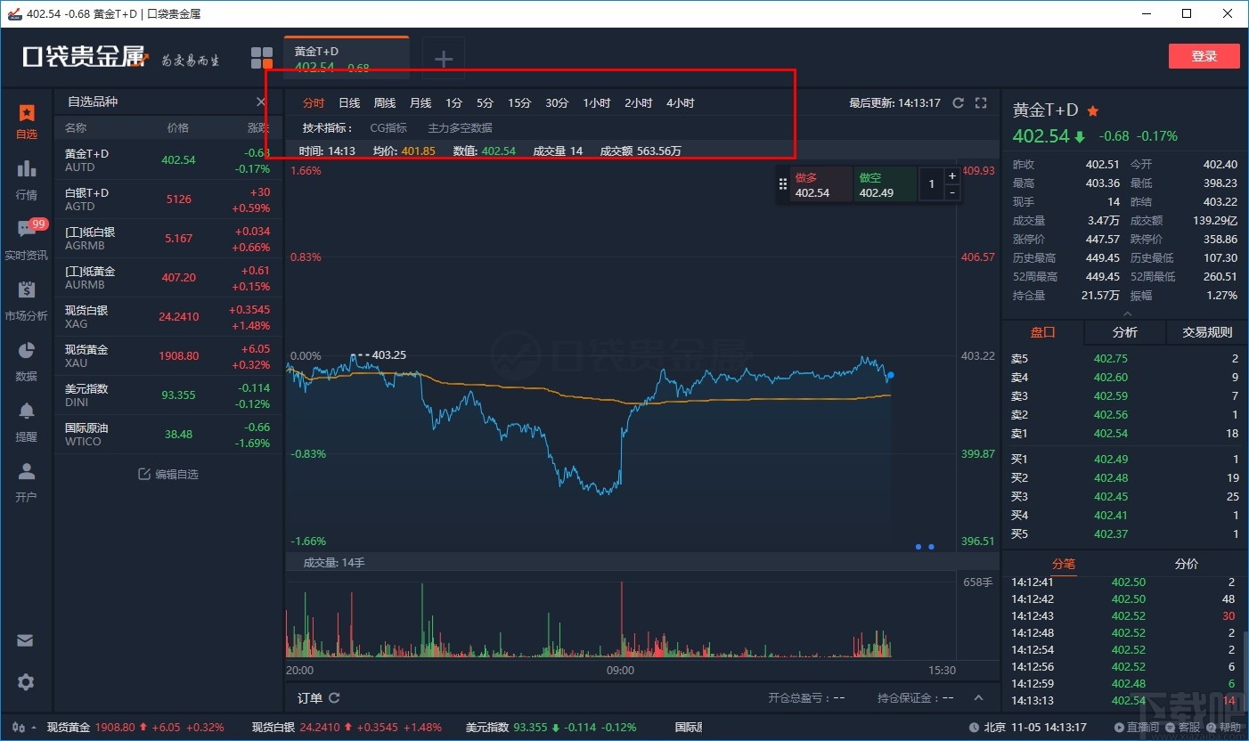Image resolution: width=1249 pixels, height=741 pixels.
Task: Open the grid chart layout selector
Action: 261,56
